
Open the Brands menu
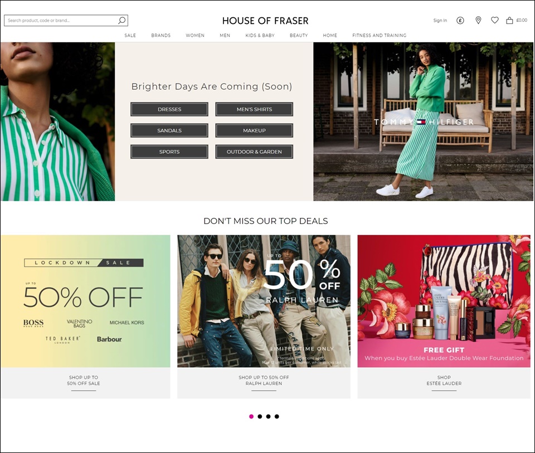coord(160,36)
